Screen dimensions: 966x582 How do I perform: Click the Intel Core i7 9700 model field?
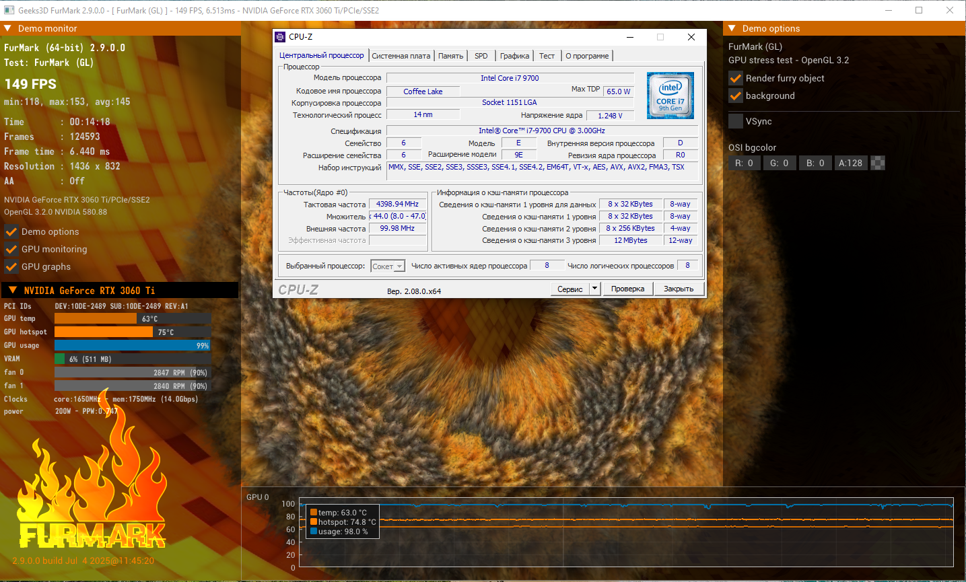(x=510, y=78)
